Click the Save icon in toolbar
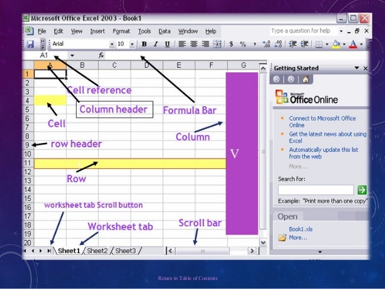The width and height of the screenshot is (385, 289). [30, 44]
